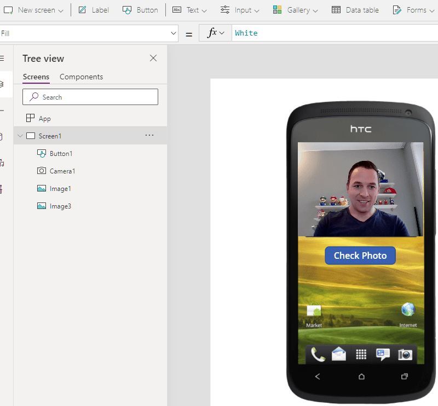The image size is (438, 406).
Task: Close the Tree view panel
Action: pyautogui.click(x=153, y=59)
